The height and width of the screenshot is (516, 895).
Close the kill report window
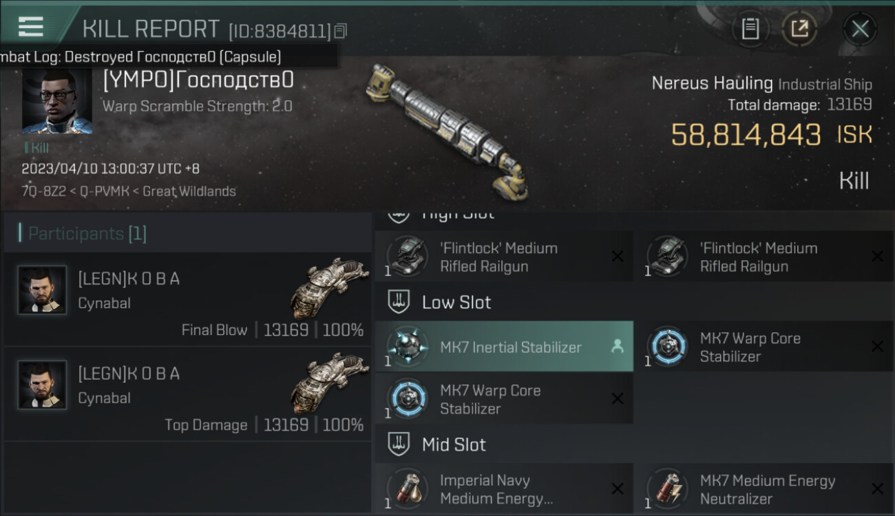[860, 29]
